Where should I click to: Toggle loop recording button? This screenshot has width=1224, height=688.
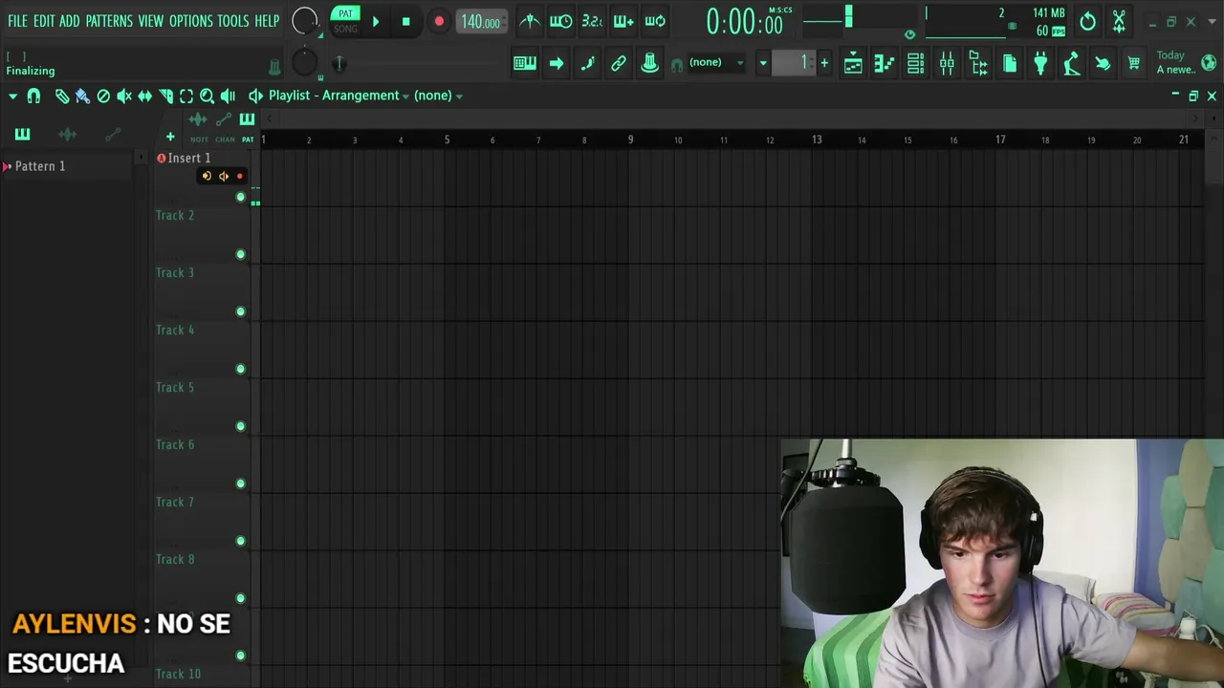pos(655,21)
